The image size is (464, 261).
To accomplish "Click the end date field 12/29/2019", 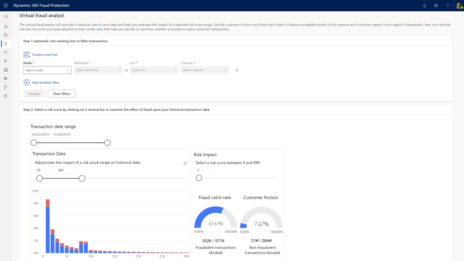I will coord(62,135).
